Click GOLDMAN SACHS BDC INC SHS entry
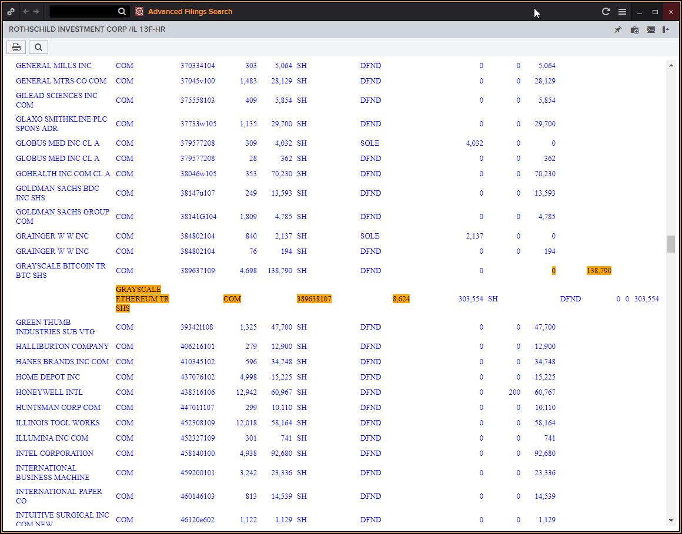The image size is (682, 534). click(x=58, y=193)
